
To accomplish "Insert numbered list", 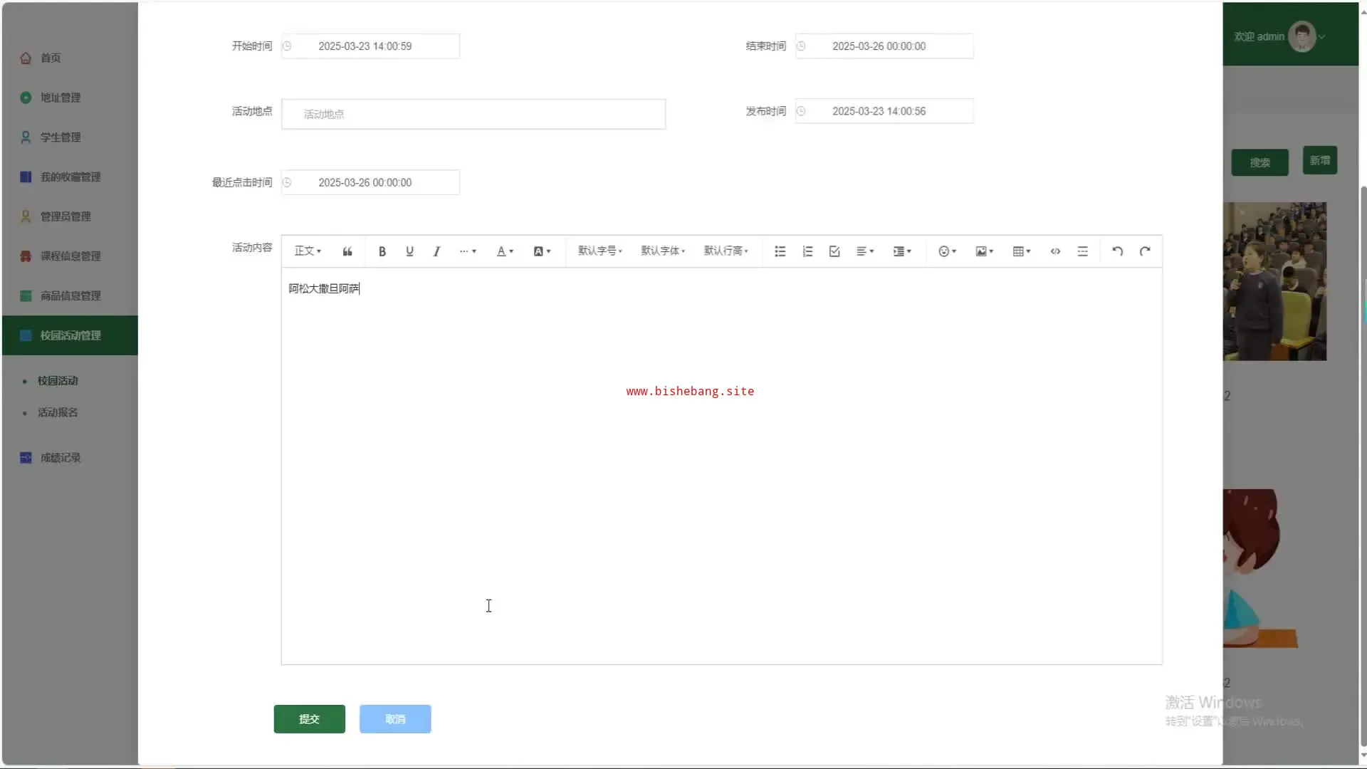I will (807, 251).
